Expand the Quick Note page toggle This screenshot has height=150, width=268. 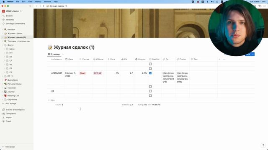pos(3,80)
